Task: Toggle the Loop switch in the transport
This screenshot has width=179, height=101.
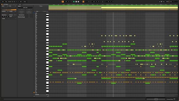Action: point(103,2)
